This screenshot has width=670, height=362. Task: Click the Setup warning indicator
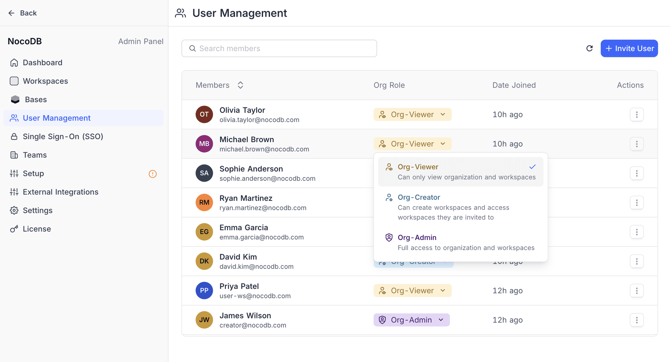coord(153,174)
